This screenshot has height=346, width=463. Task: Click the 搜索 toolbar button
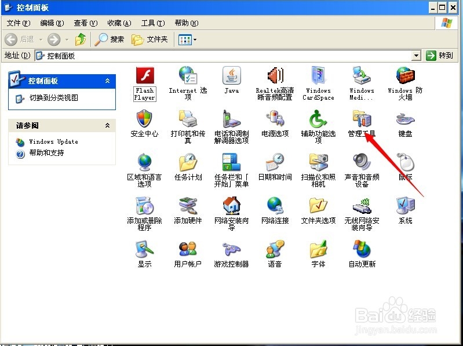click(110, 39)
